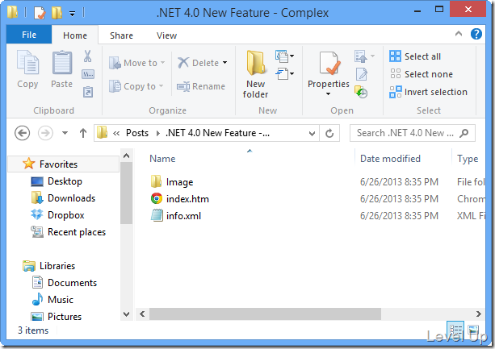Select the index.htm file
This screenshot has width=495, height=349.
click(x=179, y=199)
